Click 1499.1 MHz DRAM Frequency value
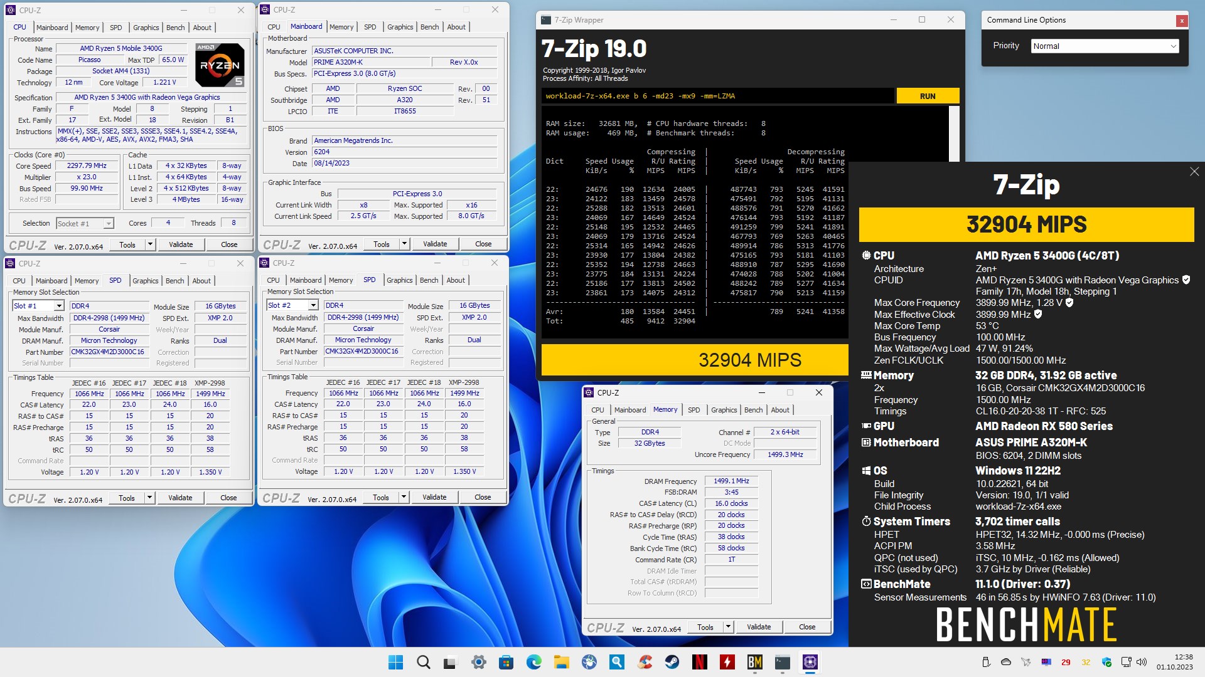The width and height of the screenshot is (1205, 677). tap(731, 481)
